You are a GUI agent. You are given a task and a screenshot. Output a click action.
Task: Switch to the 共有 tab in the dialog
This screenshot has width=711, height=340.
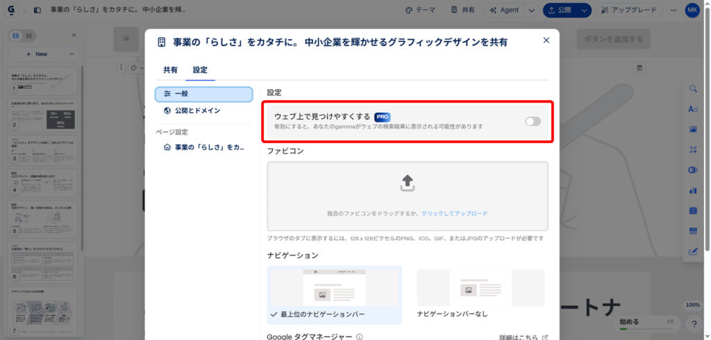tap(170, 70)
